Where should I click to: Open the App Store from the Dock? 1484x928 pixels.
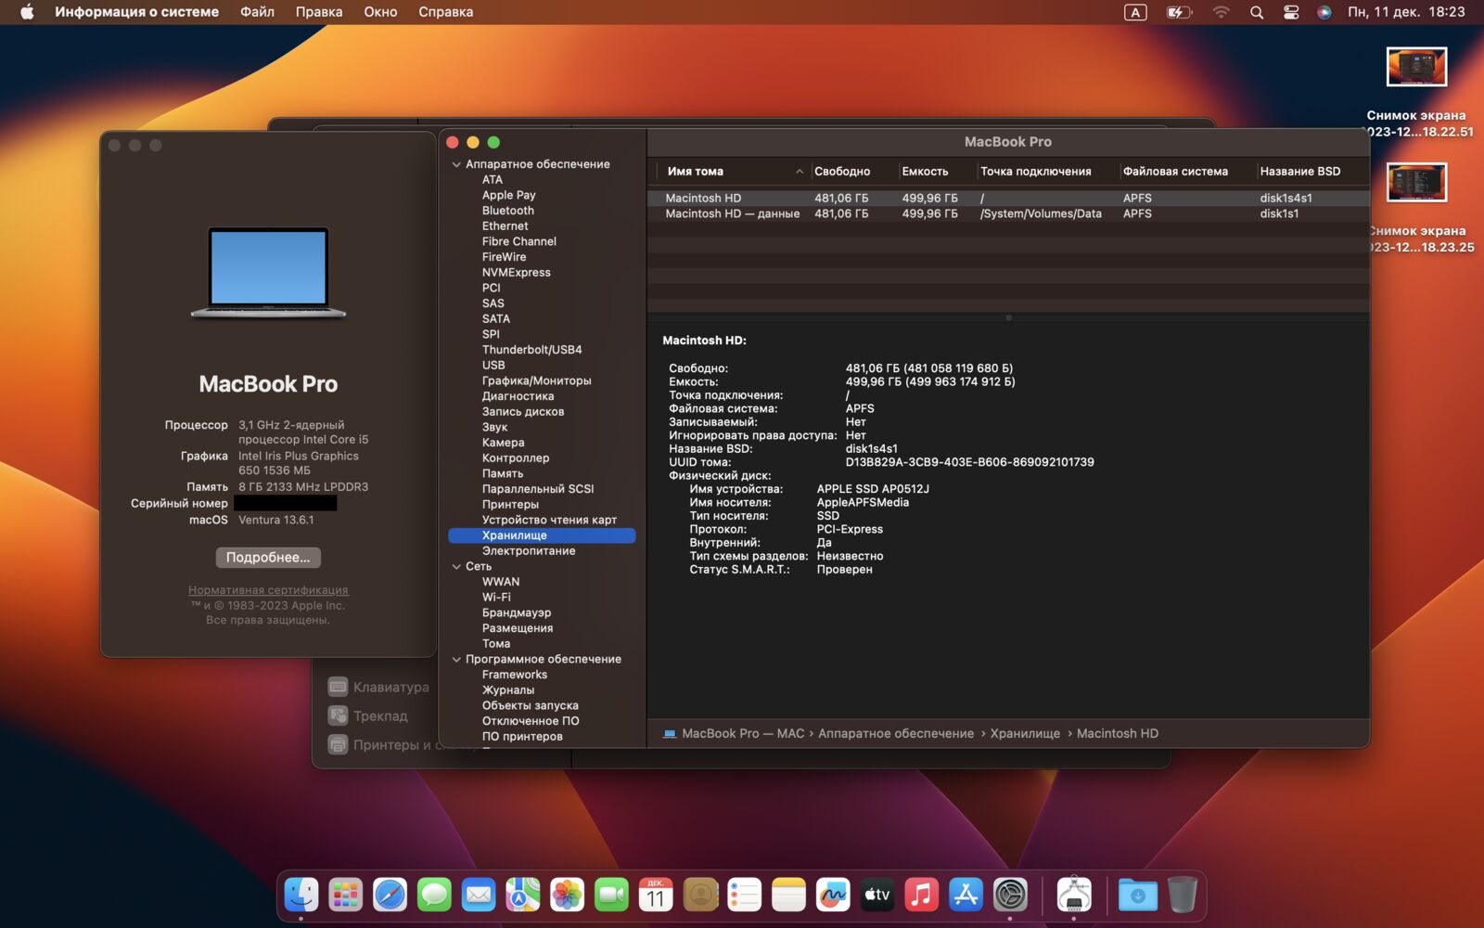966,895
